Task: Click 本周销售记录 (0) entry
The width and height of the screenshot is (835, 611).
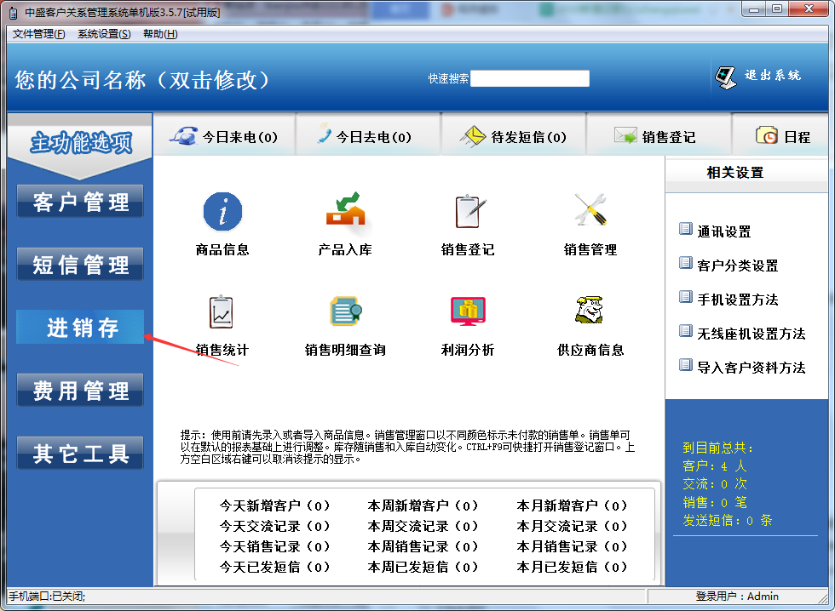Action: (423, 546)
